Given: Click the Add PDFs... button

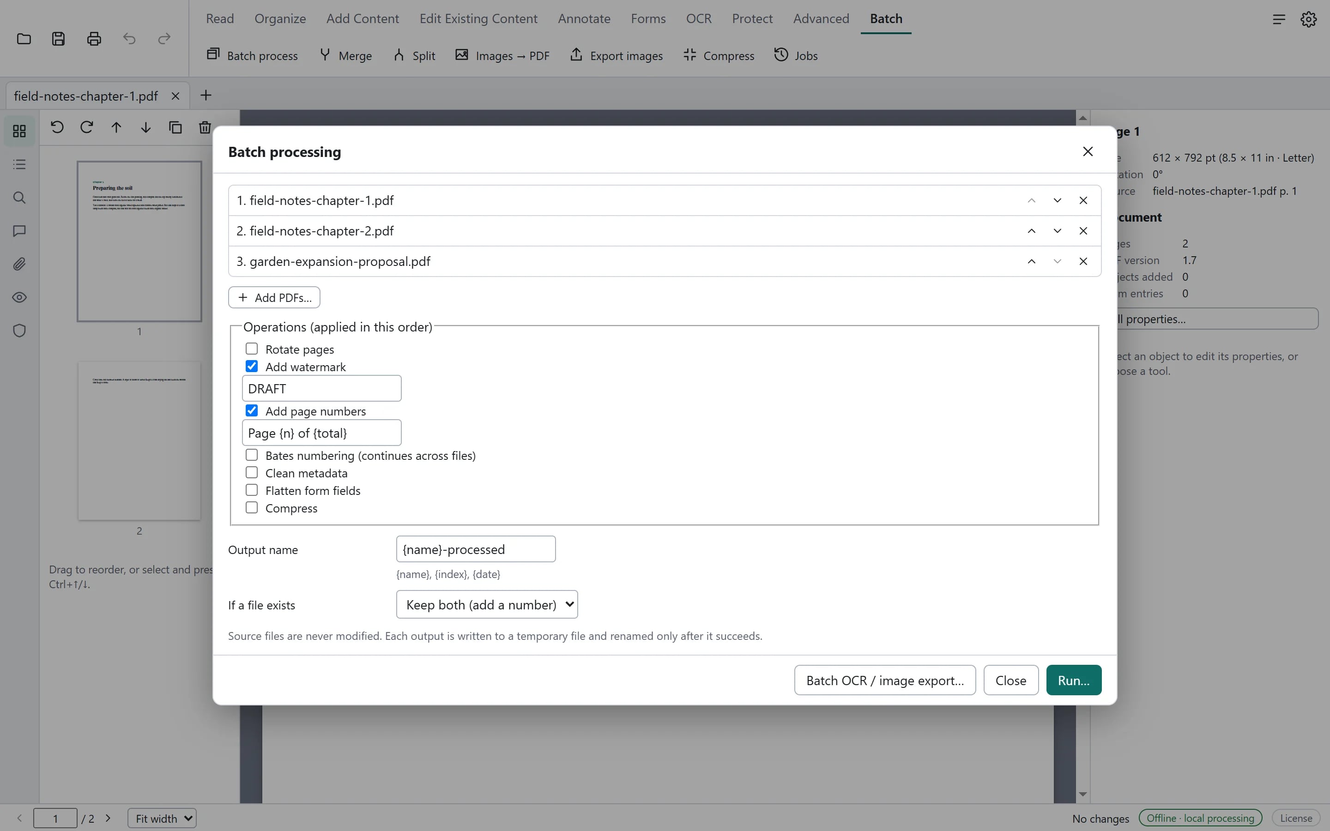Looking at the screenshot, I should coord(274,297).
